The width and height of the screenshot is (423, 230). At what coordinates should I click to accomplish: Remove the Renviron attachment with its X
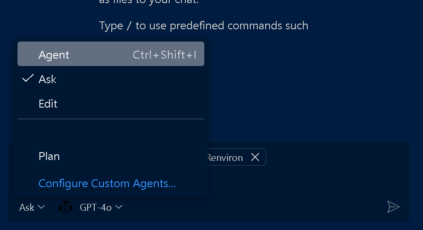point(255,157)
